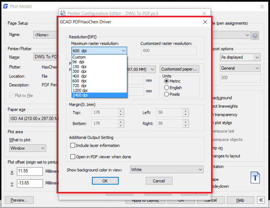This screenshot has width=270, height=208.
Task: Open the Help button at bottom right
Action: (x=240, y=200)
